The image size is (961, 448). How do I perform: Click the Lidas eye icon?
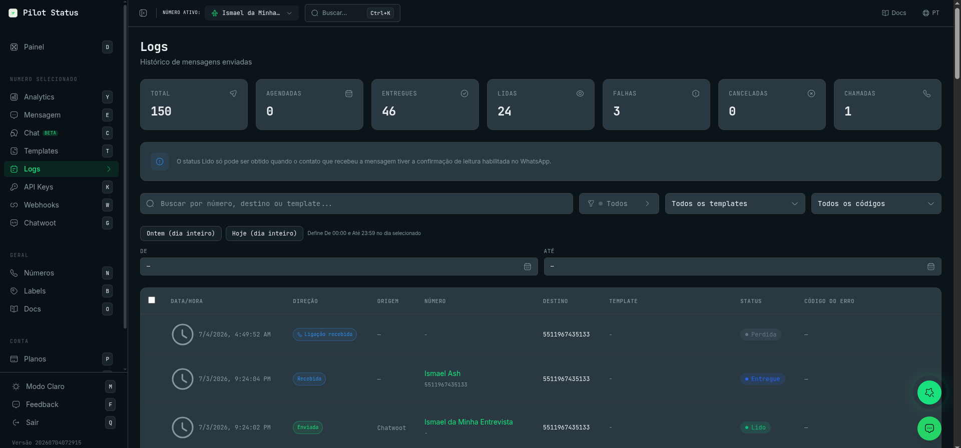pos(580,93)
